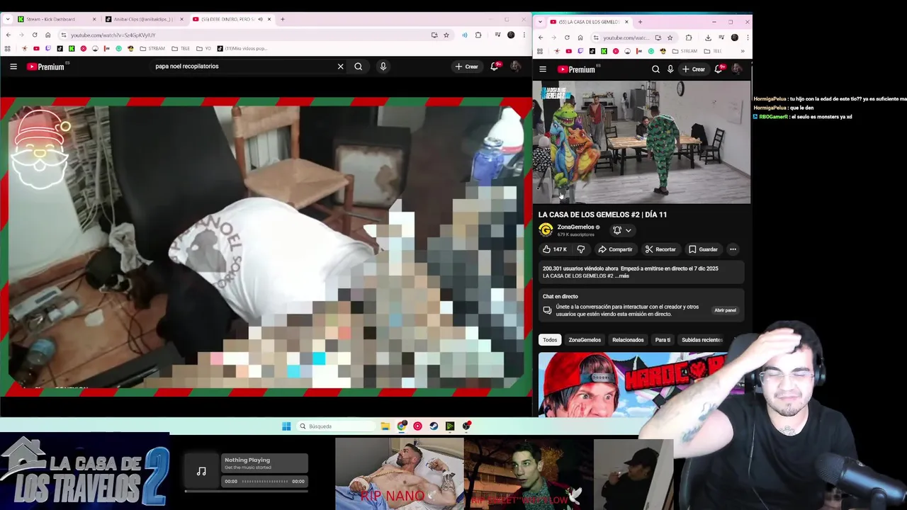Like the video with 147 K likes

[x=554, y=249]
